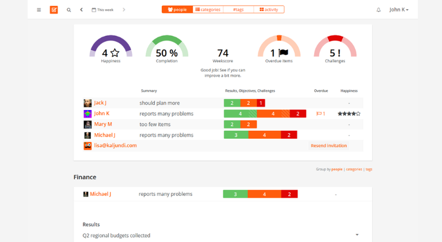Go to previous week arrow

click(x=81, y=10)
